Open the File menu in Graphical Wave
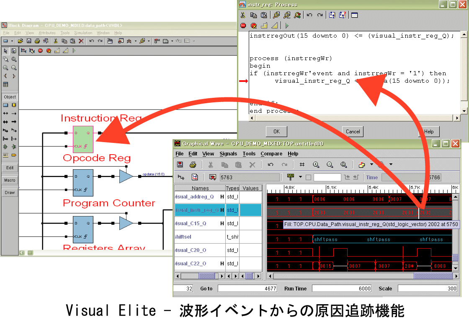The image size is (469, 318). click(x=180, y=154)
